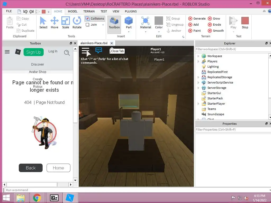Click the New file icon in quick toolbar
271x203 pixels.
[x=19, y=12]
